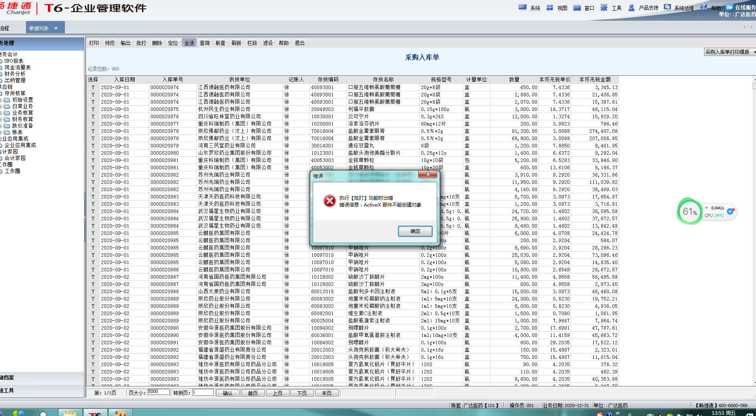Click the 下页 button
This screenshot has height=416, width=756.
pos(302,393)
